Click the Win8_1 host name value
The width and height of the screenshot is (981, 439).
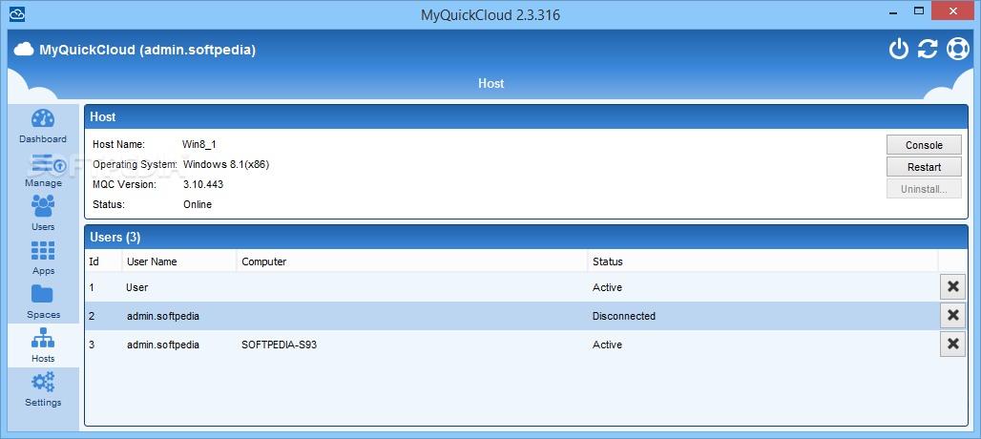(x=198, y=144)
